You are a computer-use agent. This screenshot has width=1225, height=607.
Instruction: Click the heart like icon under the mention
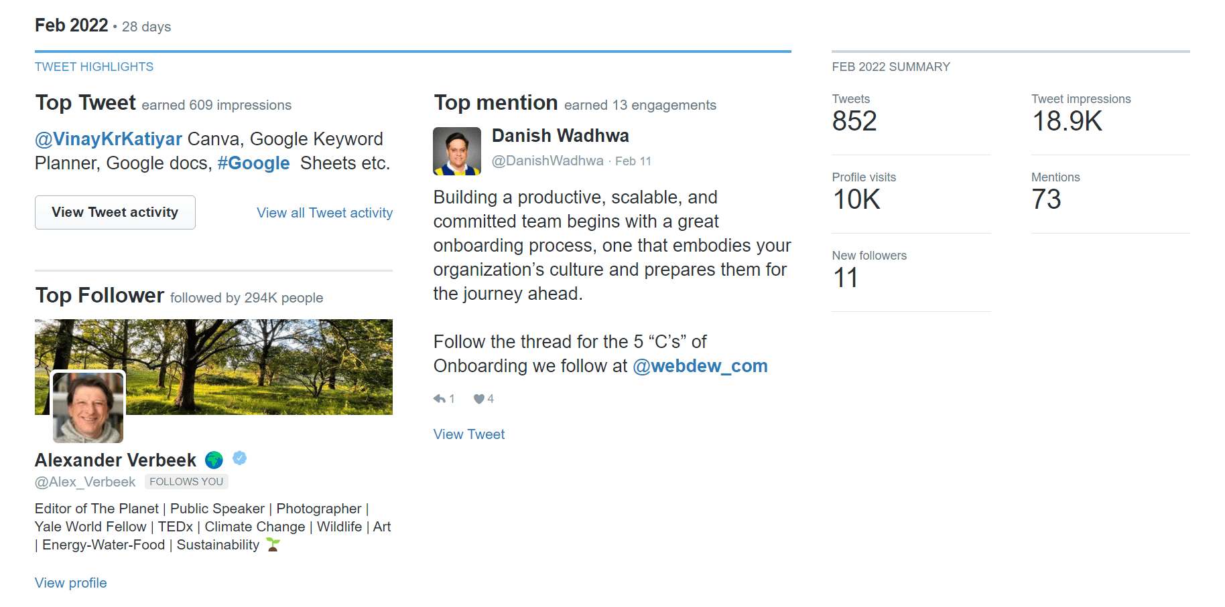pos(478,399)
